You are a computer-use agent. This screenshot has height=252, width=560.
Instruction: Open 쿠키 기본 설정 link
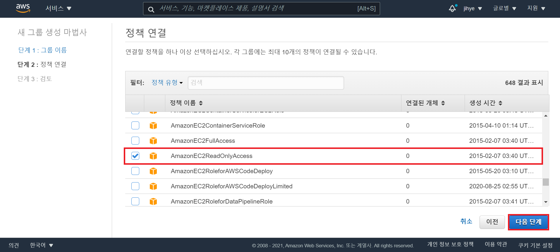click(x=535, y=245)
